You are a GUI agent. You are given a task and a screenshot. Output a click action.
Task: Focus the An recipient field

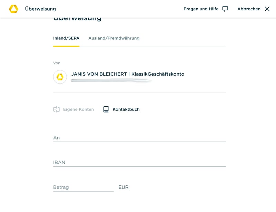pos(139,137)
